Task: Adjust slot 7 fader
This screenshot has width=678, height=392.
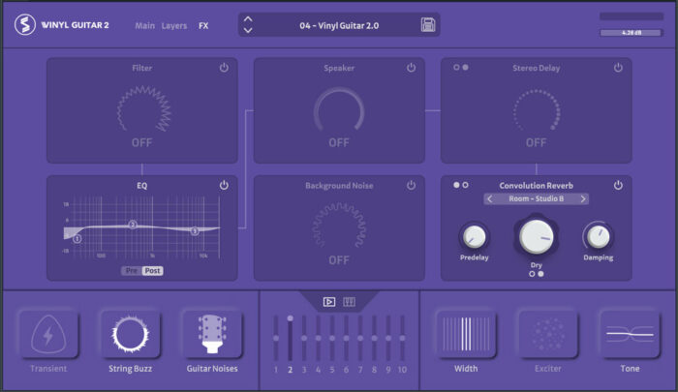Action: [x=360, y=338]
